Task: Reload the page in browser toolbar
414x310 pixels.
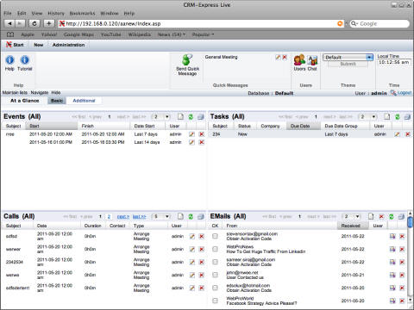Action: point(34,23)
